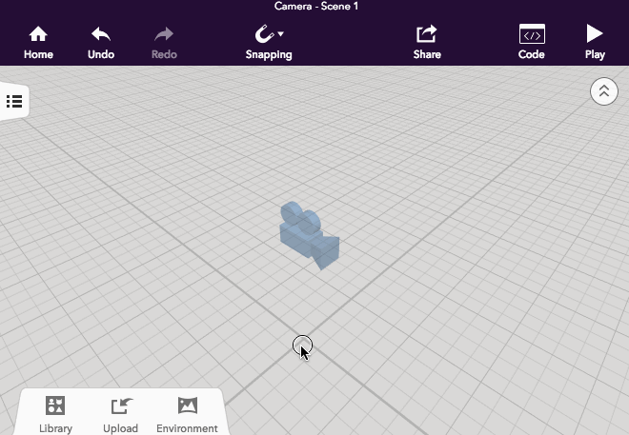Viewport: 629px width, 435px height.
Task: Click the Snapping magnet icon
Action: point(264,34)
